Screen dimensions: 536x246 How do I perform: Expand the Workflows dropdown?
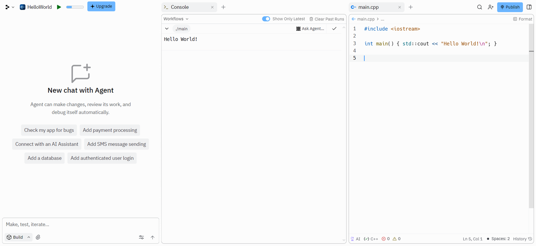point(176,19)
